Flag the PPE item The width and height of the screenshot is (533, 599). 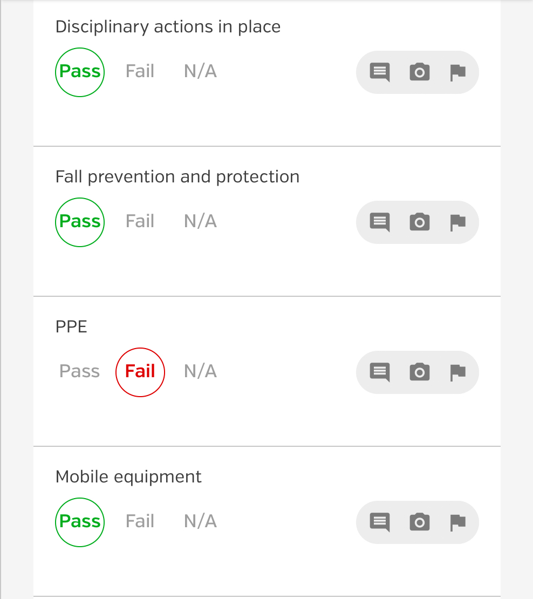(x=458, y=373)
